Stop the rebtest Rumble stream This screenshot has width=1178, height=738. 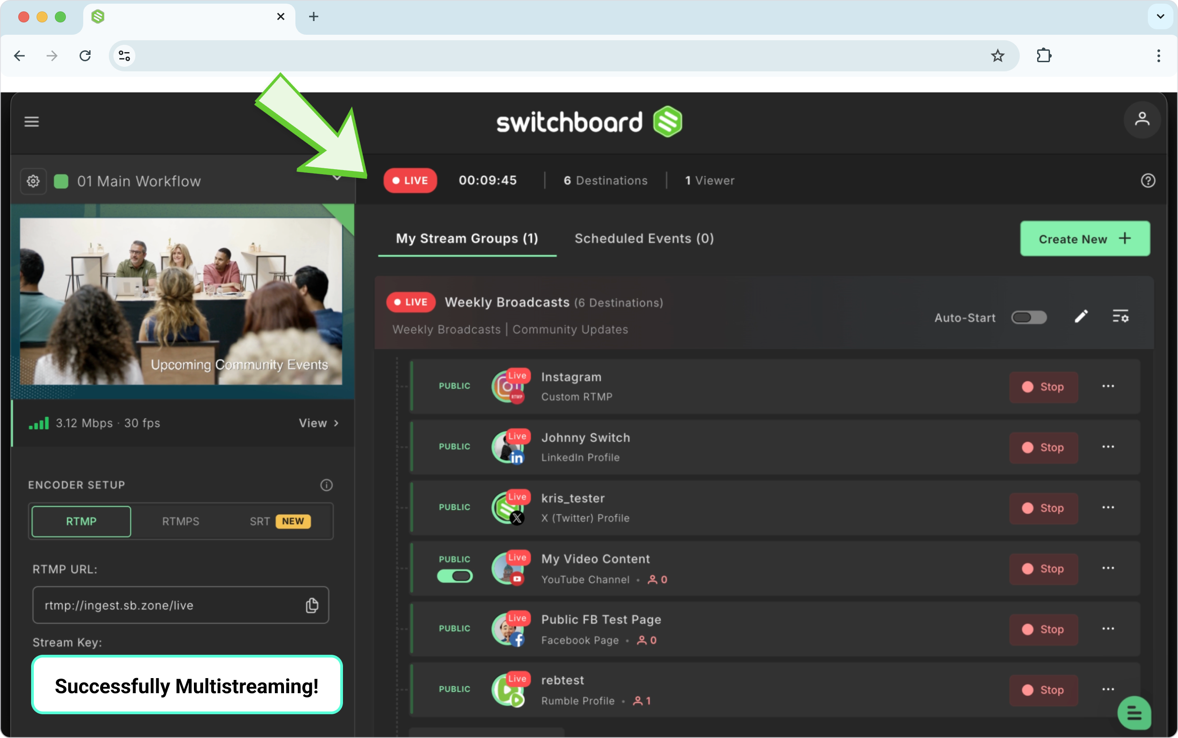(x=1043, y=690)
